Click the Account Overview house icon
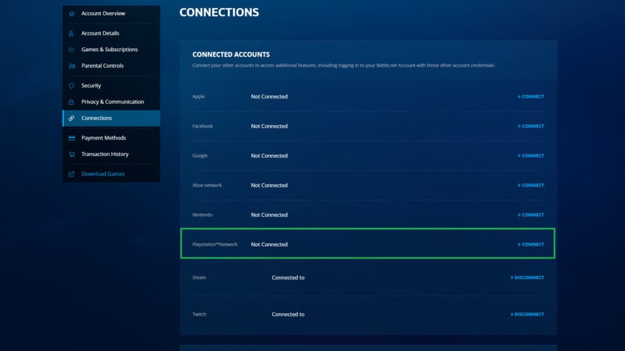The image size is (625, 351). tap(72, 13)
